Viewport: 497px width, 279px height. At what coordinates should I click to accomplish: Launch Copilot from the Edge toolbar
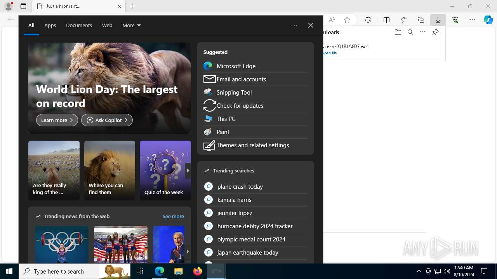tap(488, 20)
